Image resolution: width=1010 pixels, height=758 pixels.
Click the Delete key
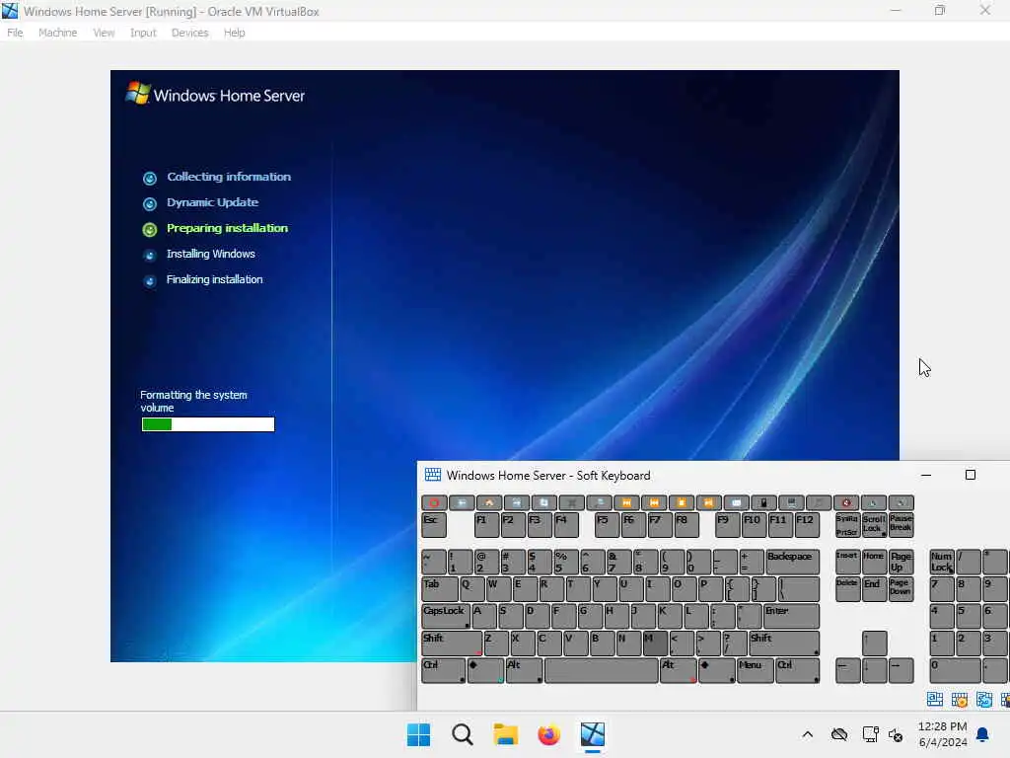point(847,589)
